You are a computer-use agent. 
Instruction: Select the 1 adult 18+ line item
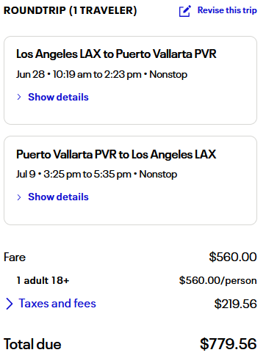point(43,280)
